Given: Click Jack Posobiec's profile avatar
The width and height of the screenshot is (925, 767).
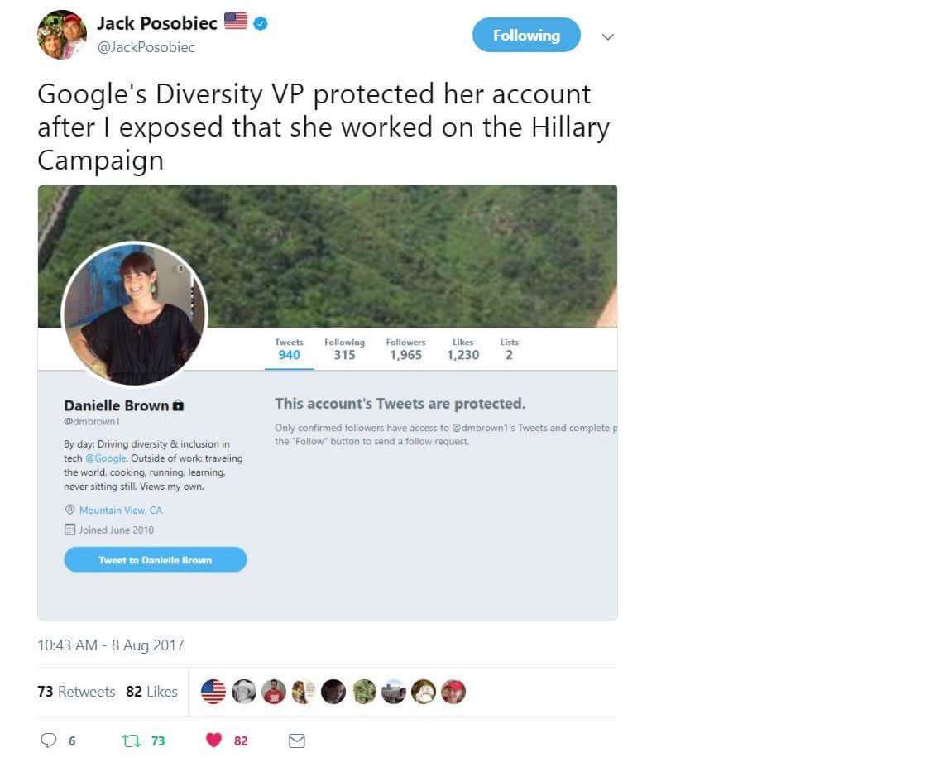Looking at the screenshot, I should (62, 34).
